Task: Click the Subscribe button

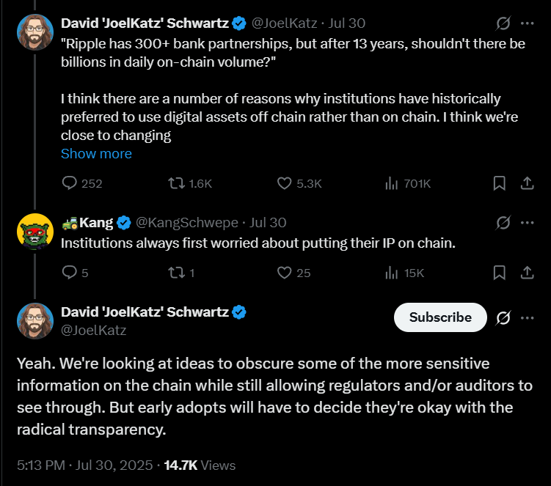Action: click(x=440, y=317)
